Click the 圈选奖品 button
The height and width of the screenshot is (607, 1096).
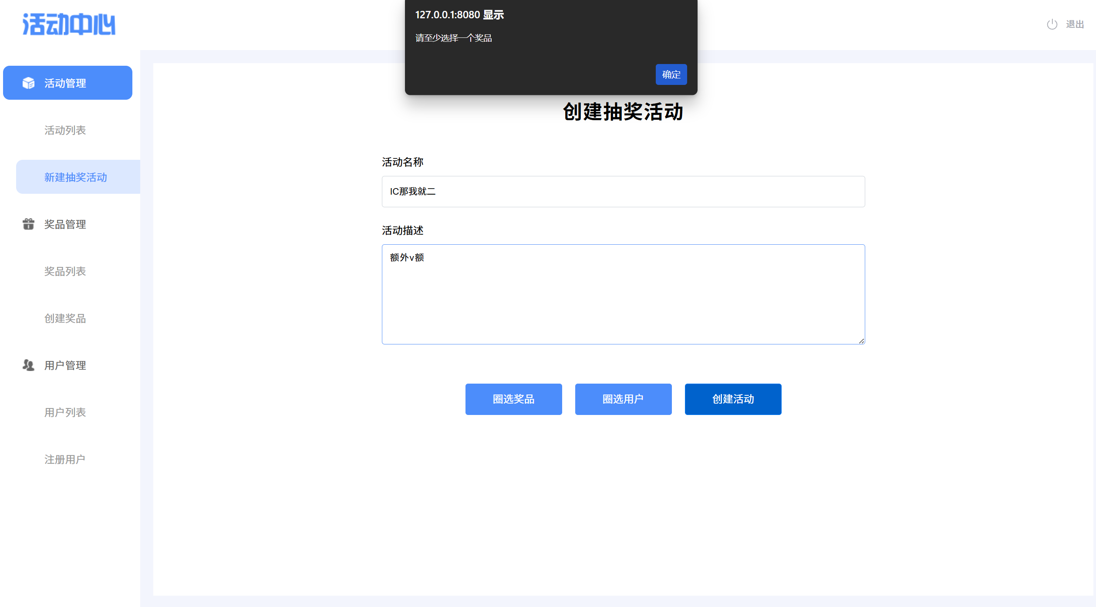[513, 399]
